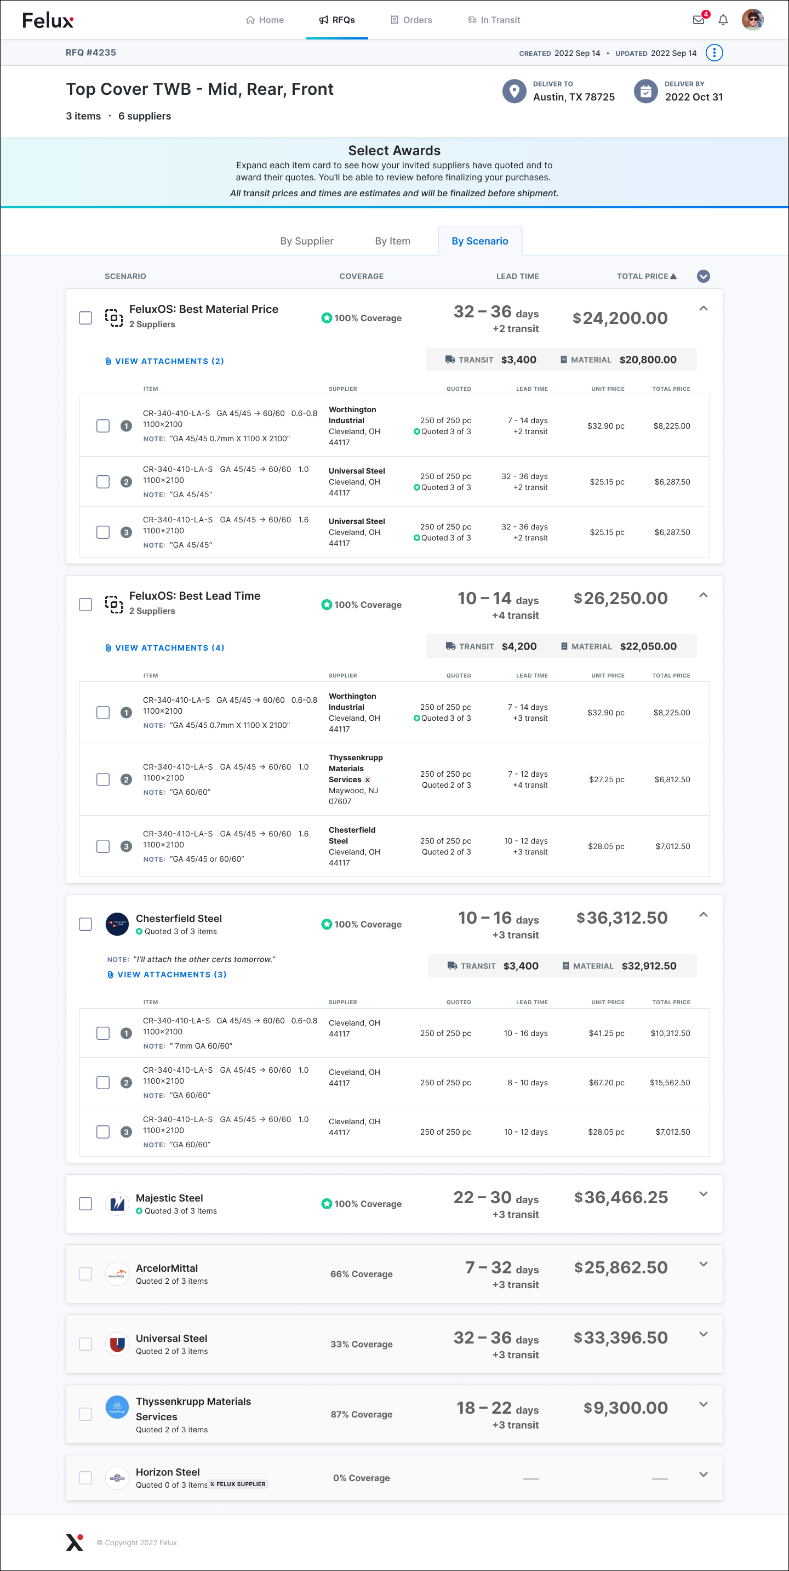Check the Thyssenkrupp Materials Services scenario checkbox
The height and width of the screenshot is (1571, 789).
85,1414
